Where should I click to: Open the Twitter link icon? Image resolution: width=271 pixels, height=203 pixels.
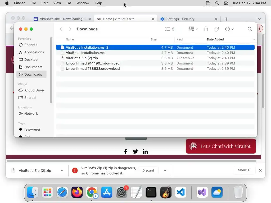[135, 151]
